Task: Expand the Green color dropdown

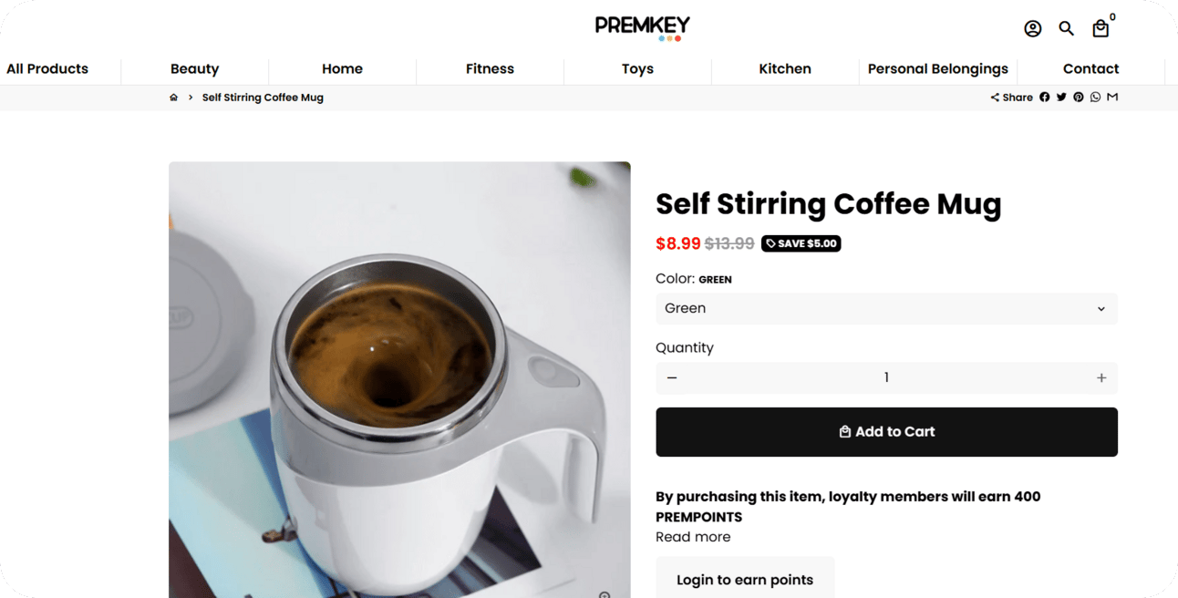Action: click(886, 308)
